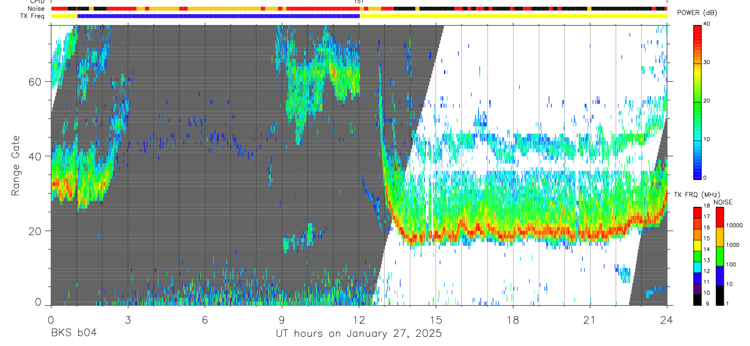Click the black 9–10 MHz TX frequency swatch
Image resolution: width=750 pixels, height=346 pixels.
click(697, 300)
